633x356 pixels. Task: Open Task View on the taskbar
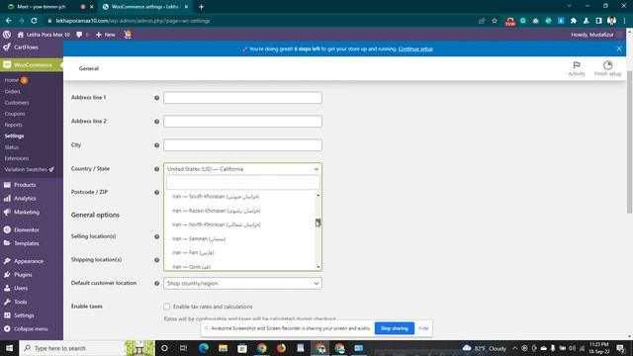pyautogui.click(x=183, y=348)
